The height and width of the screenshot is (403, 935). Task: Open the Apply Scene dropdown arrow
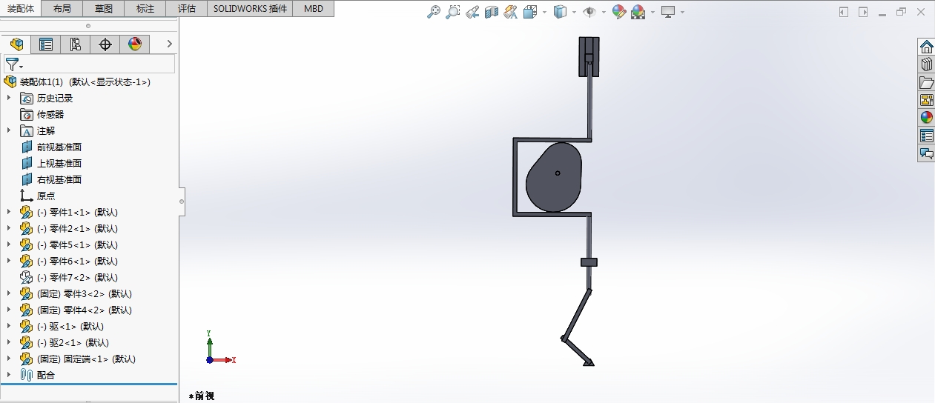(652, 12)
